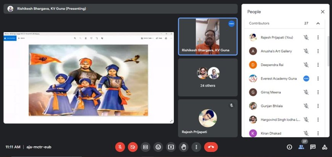Screen dimensions: 332x157
Task: Open more actions for Anusha's Art Gallery
Action: coord(318,51)
